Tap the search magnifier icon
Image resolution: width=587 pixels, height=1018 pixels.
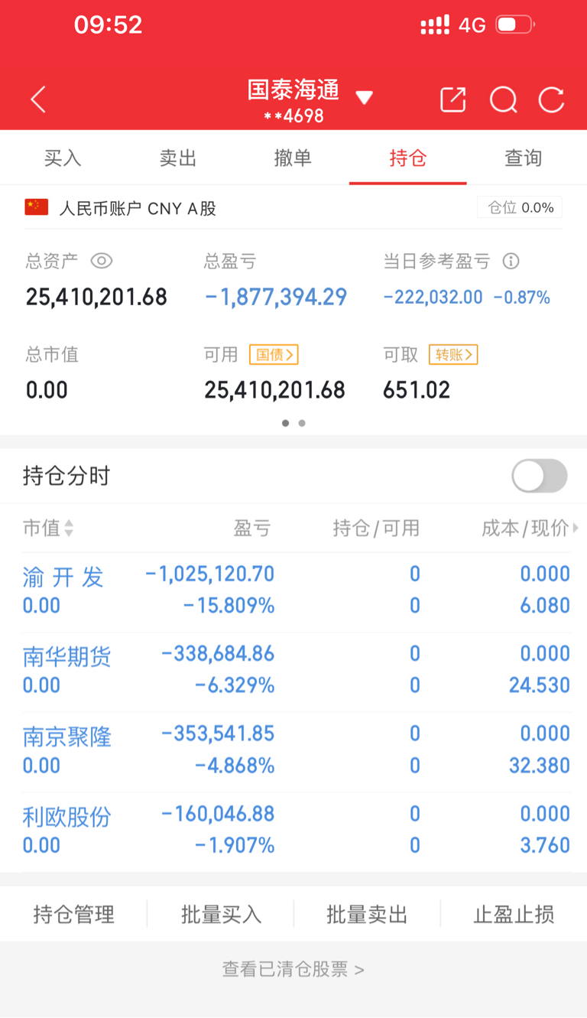pyautogui.click(x=503, y=99)
